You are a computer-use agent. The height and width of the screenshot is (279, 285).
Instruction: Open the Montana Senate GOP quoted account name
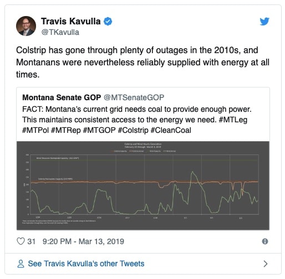[62, 97]
